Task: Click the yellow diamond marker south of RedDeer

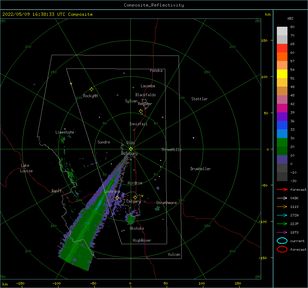Action: 141,111
